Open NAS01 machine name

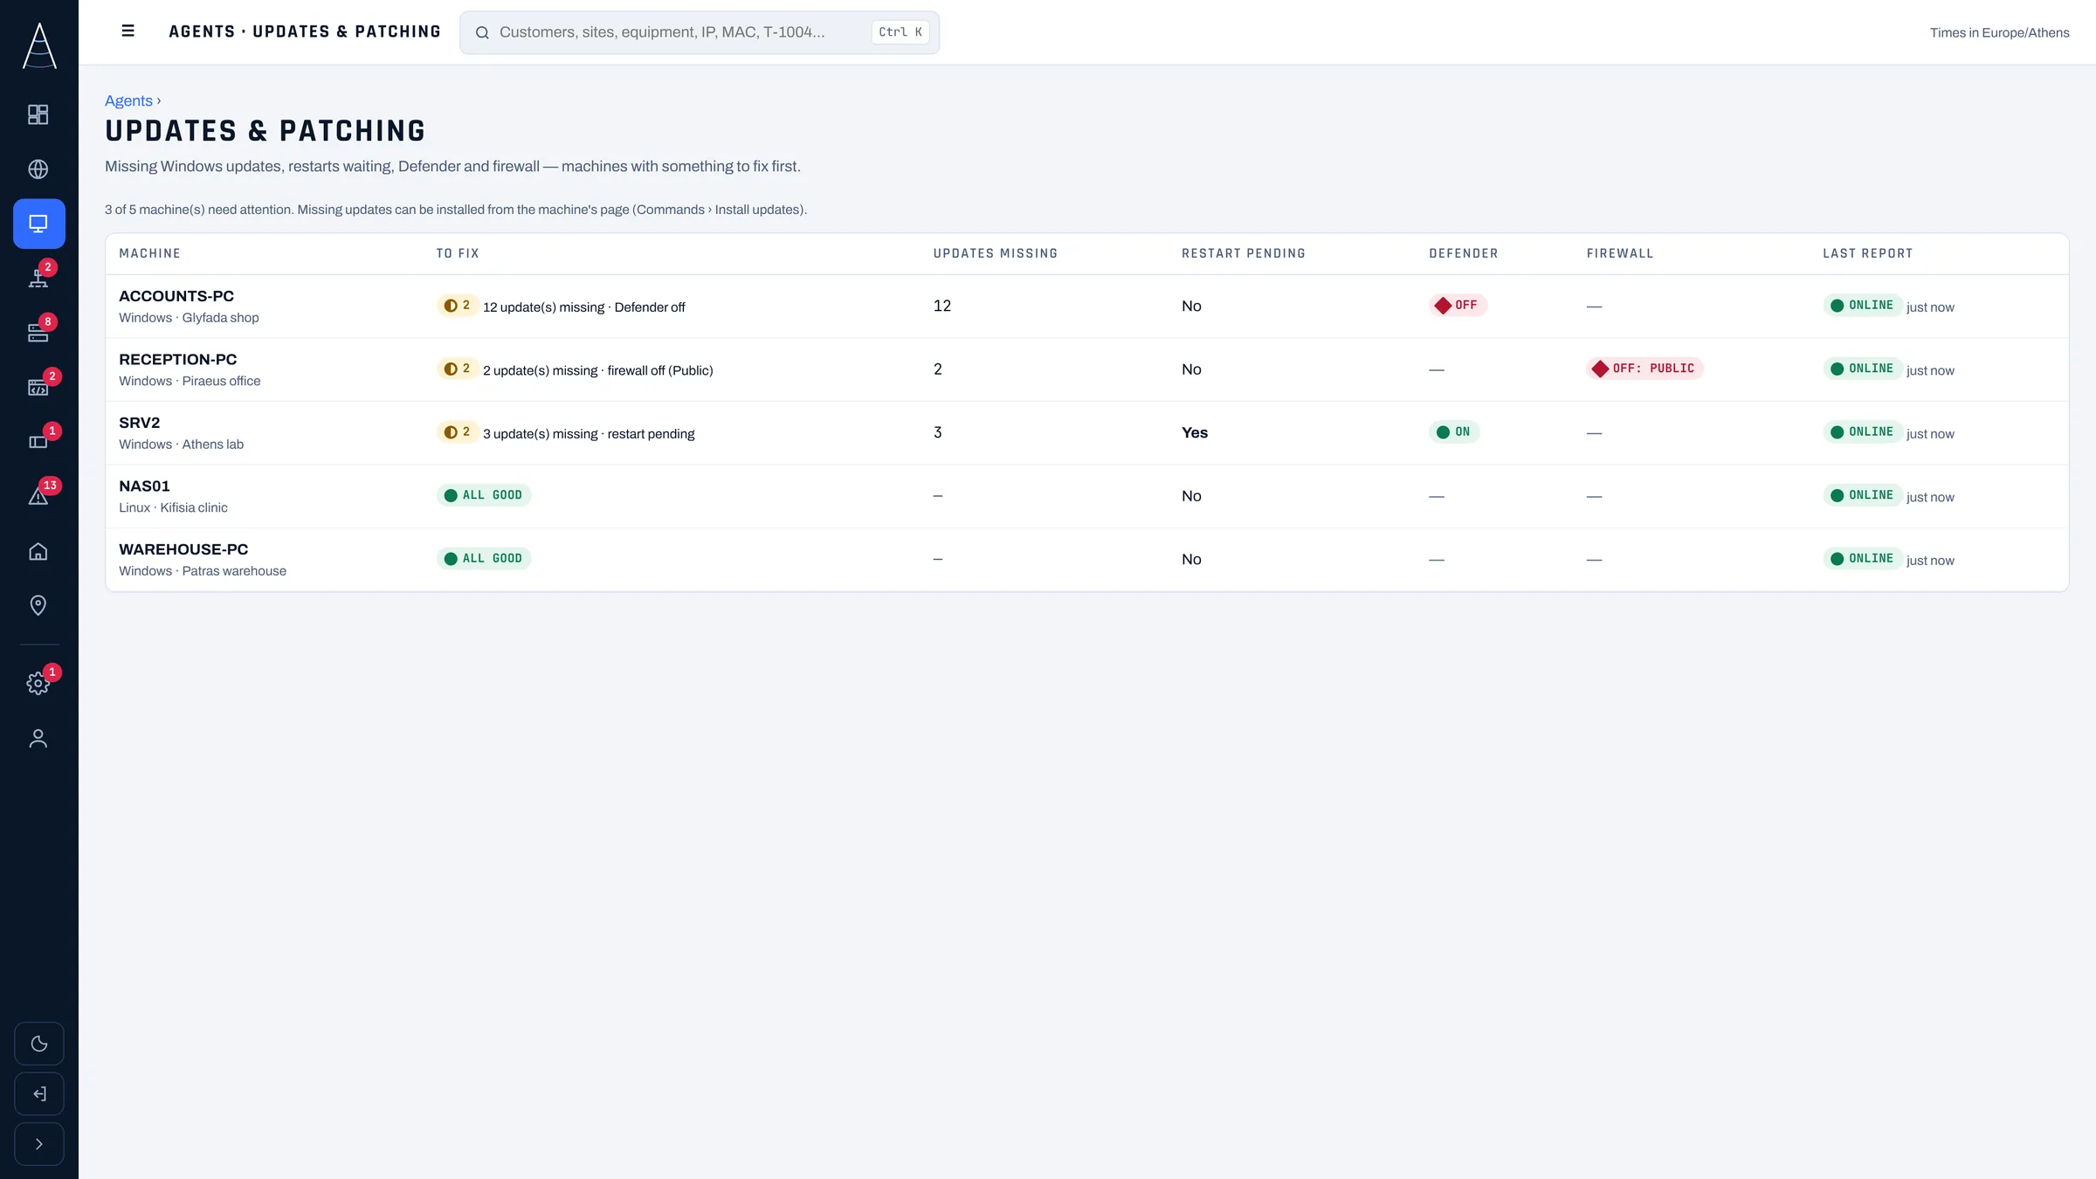click(144, 486)
